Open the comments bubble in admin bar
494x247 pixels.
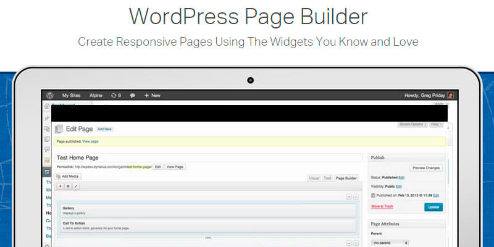coord(133,95)
